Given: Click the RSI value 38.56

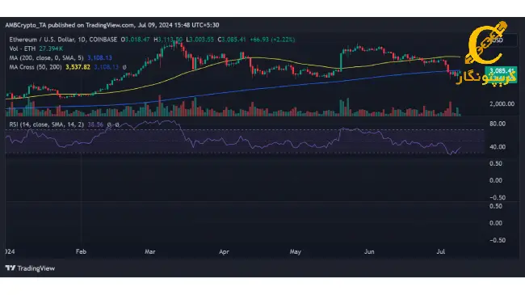Looking at the screenshot, I should [95, 124].
